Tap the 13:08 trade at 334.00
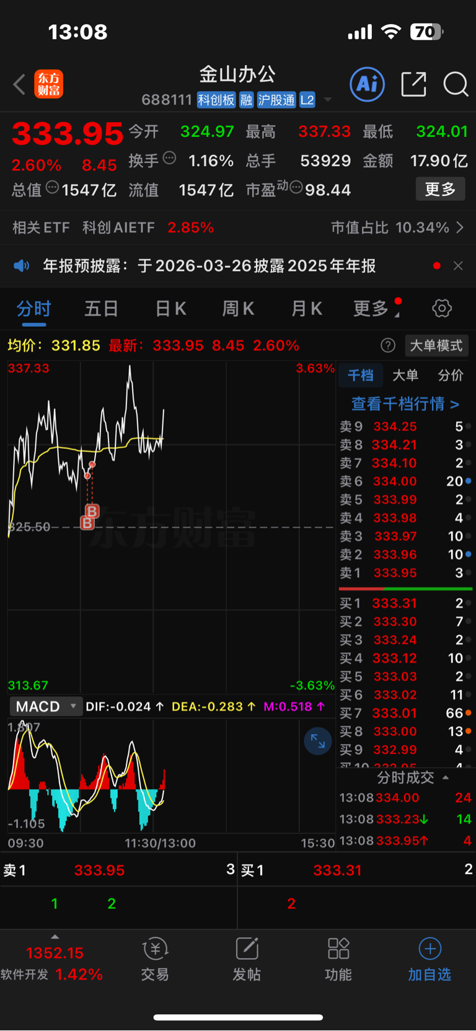Viewport: 476px width, 1031px height. point(405,798)
